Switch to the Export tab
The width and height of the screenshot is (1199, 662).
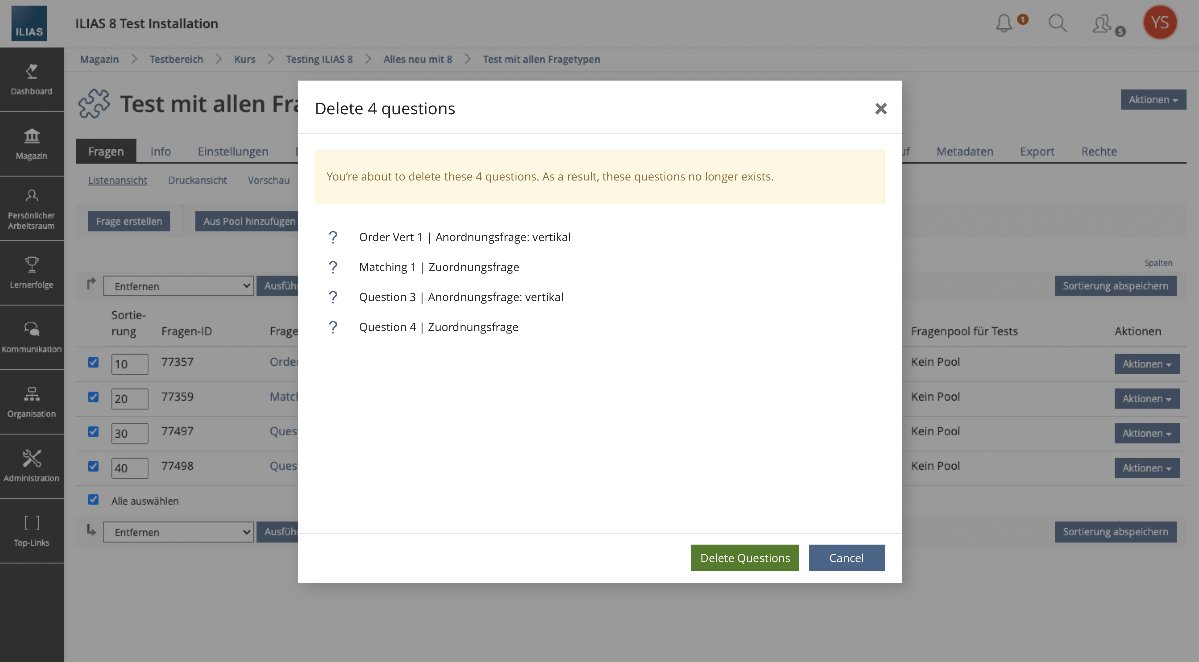(1037, 151)
